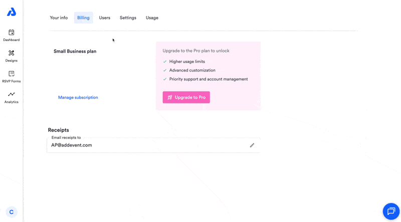Image resolution: width=401 pixels, height=222 pixels.
Task: Click the Receipts heading
Action: (x=58, y=130)
